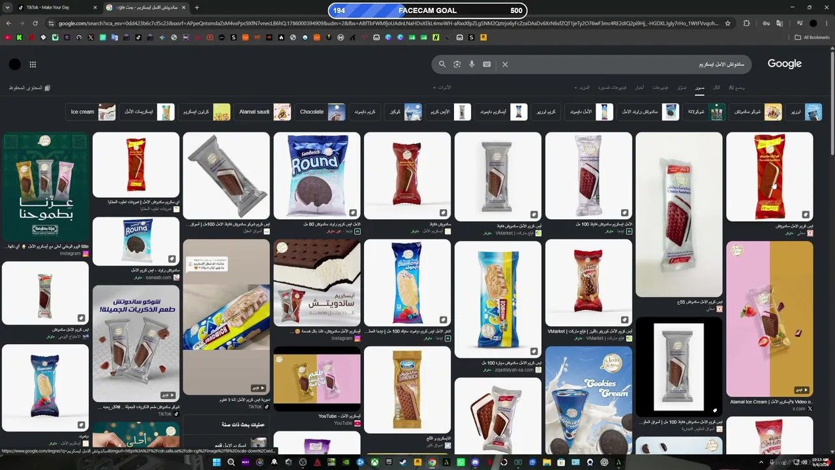This screenshot has width=835, height=470.
Task: Open the blue 'Round' sandwich wrapper image
Action: point(316,176)
